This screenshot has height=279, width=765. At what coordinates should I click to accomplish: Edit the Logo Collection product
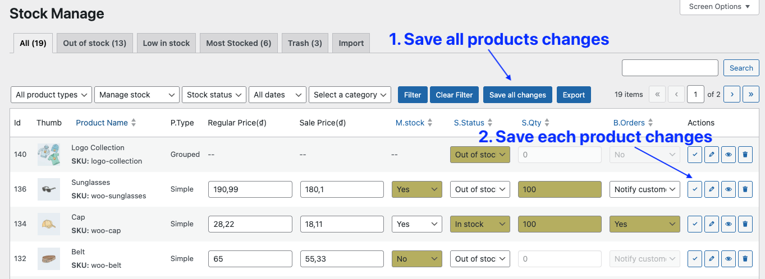click(712, 155)
